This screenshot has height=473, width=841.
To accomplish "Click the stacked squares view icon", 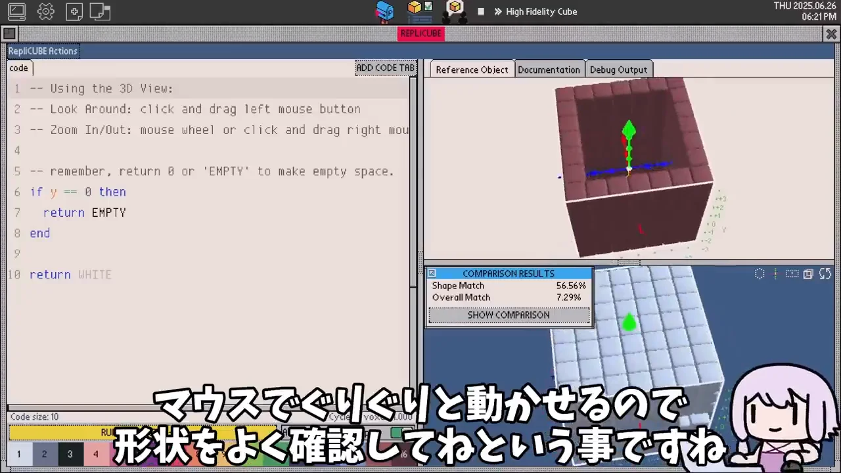I will pyautogui.click(x=808, y=274).
